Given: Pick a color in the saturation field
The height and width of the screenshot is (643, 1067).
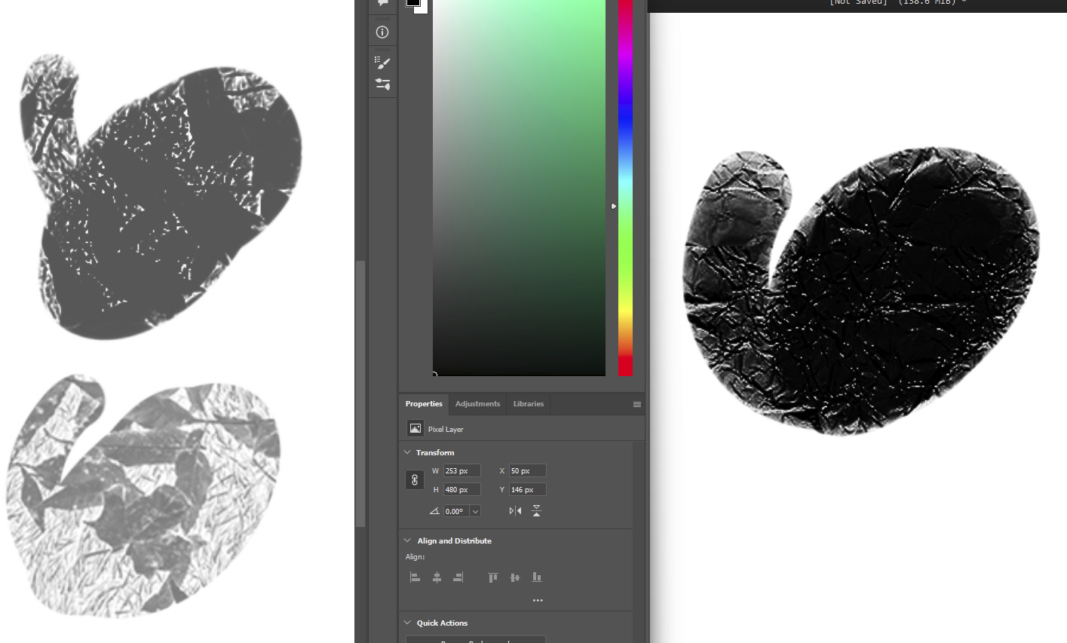Looking at the screenshot, I should (x=519, y=188).
